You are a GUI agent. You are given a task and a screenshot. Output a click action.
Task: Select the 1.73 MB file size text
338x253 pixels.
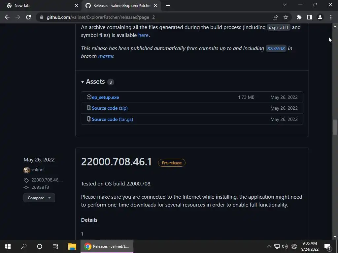click(x=246, y=97)
